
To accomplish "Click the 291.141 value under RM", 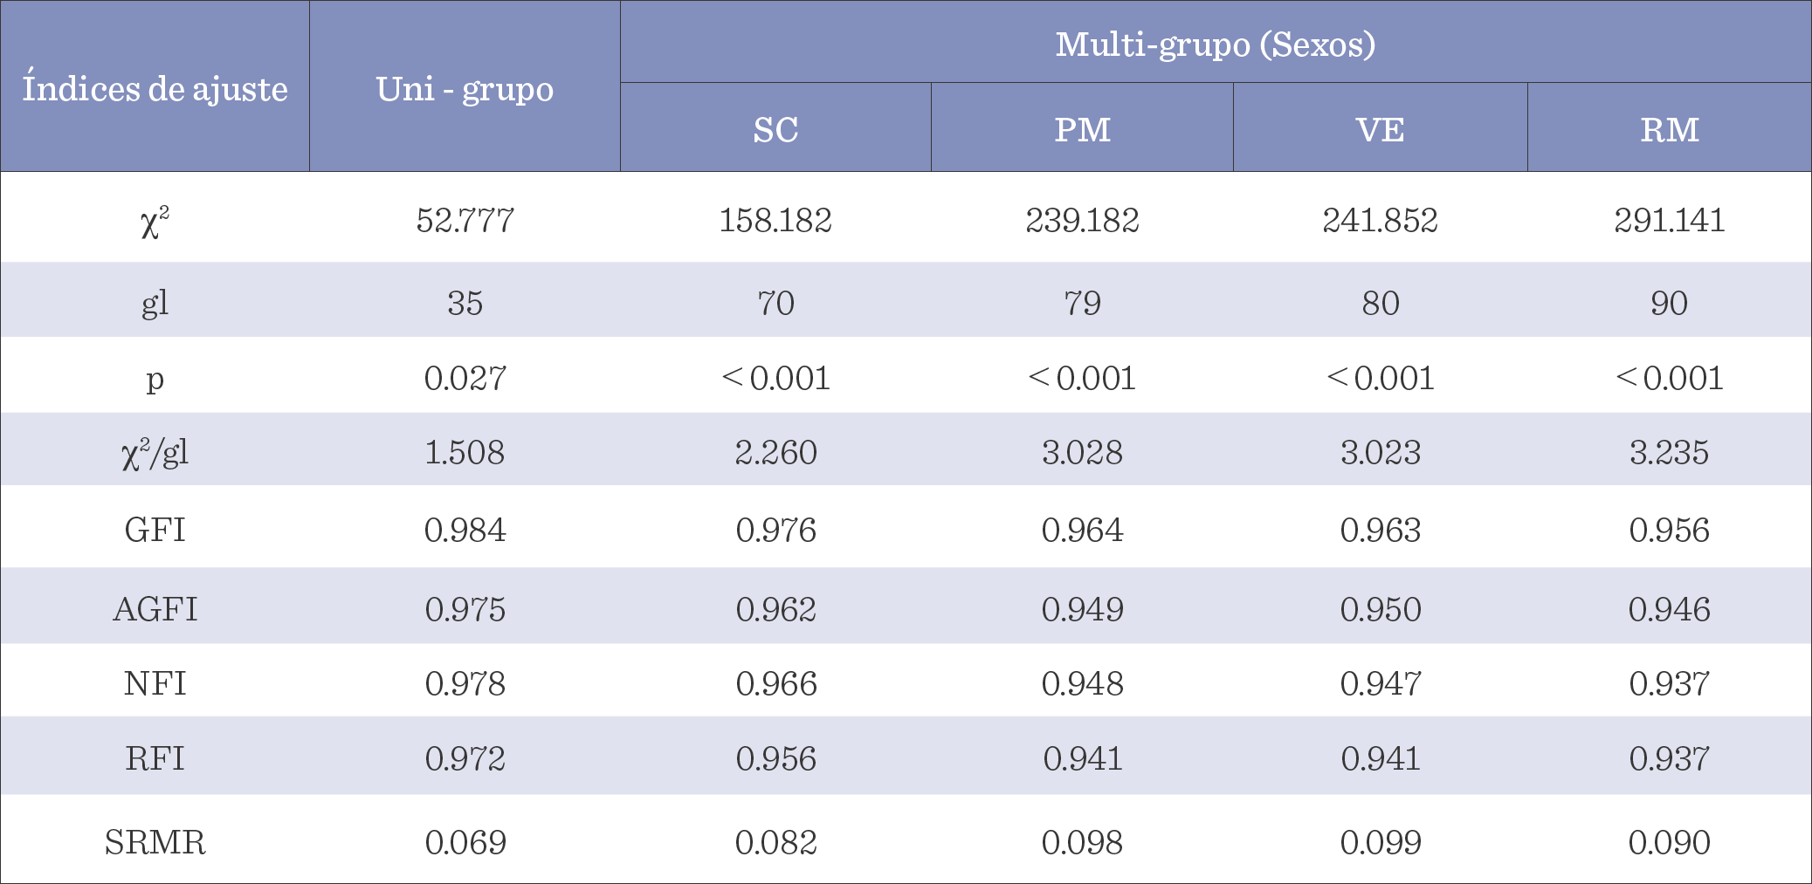I will coord(1669,220).
